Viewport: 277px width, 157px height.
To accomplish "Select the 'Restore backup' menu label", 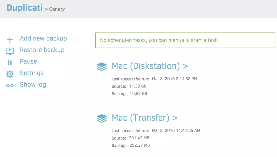I will [x=42, y=50].
